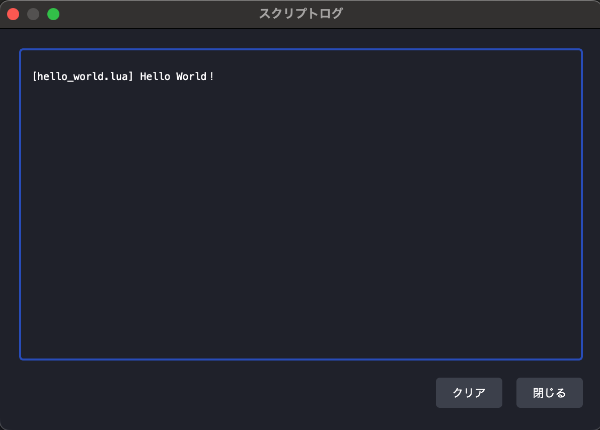Click the スクリプトログ window title
The width and height of the screenshot is (600, 430).
pyautogui.click(x=301, y=14)
